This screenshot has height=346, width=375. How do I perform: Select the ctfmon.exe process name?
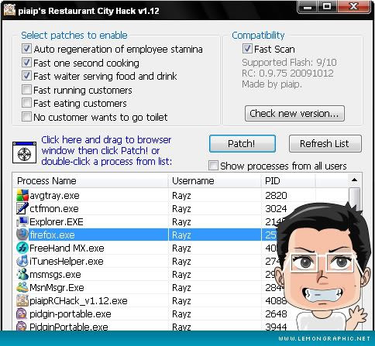pos(54,209)
